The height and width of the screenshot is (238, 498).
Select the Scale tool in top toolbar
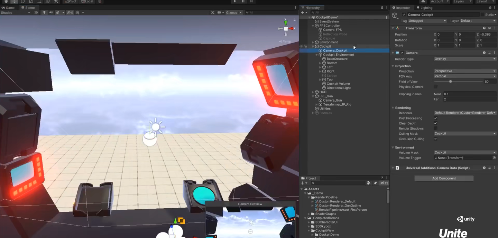coord(31,1)
